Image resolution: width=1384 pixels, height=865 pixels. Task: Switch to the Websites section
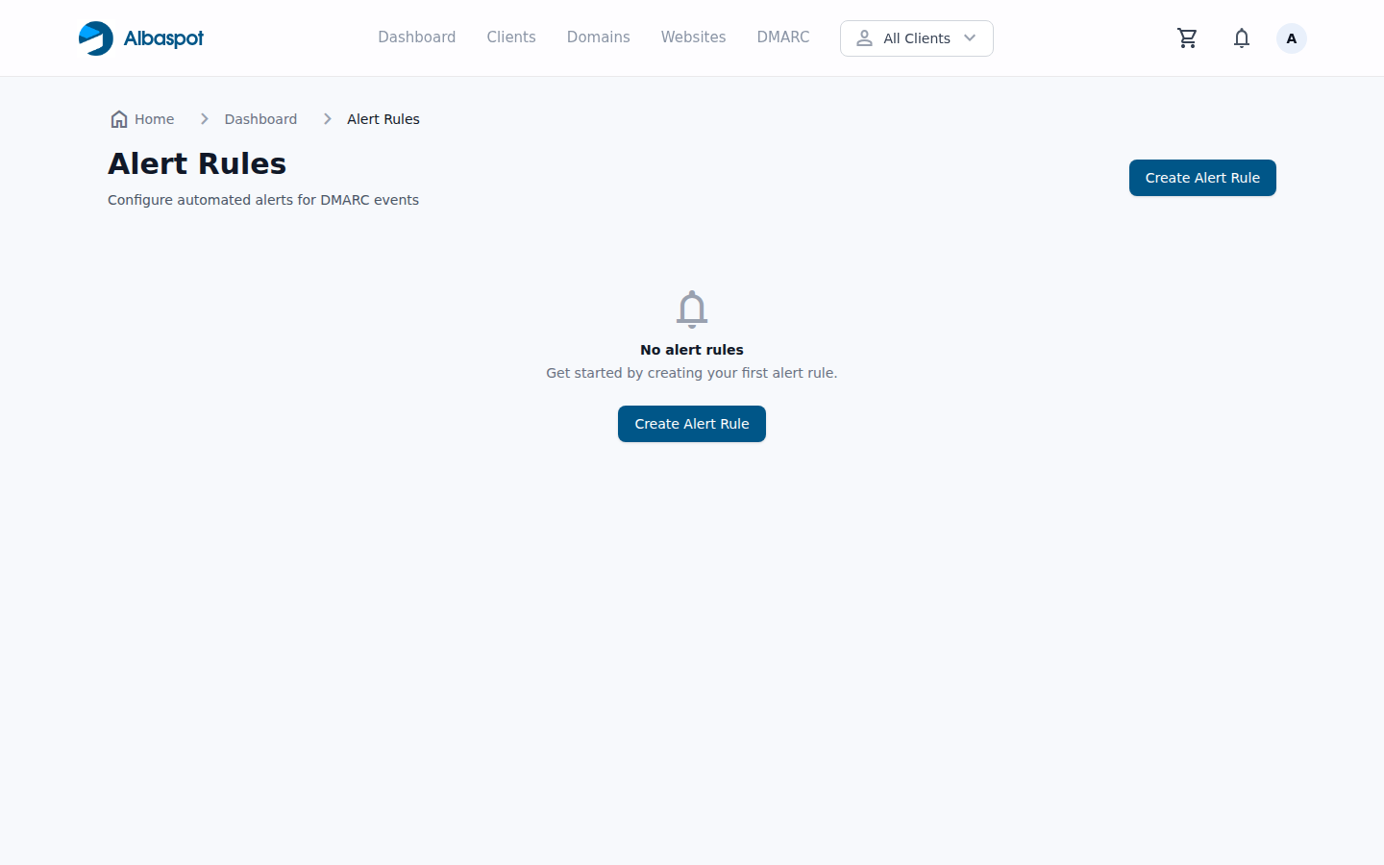coord(693,37)
